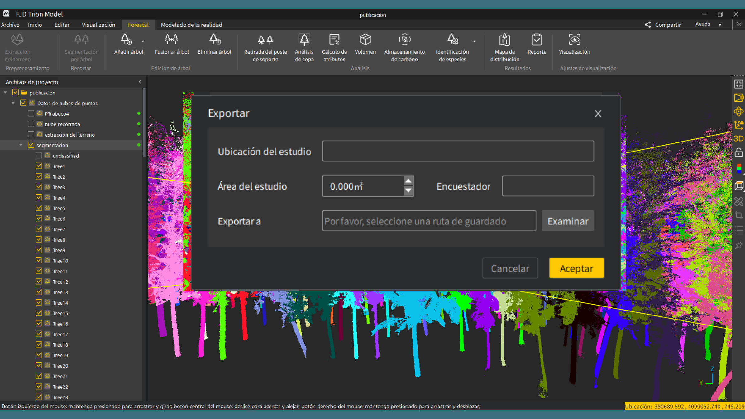Screen dimensions: 745x419
Task: Toggle the 3D view icon in right sidebar
Action: [x=738, y=139]
